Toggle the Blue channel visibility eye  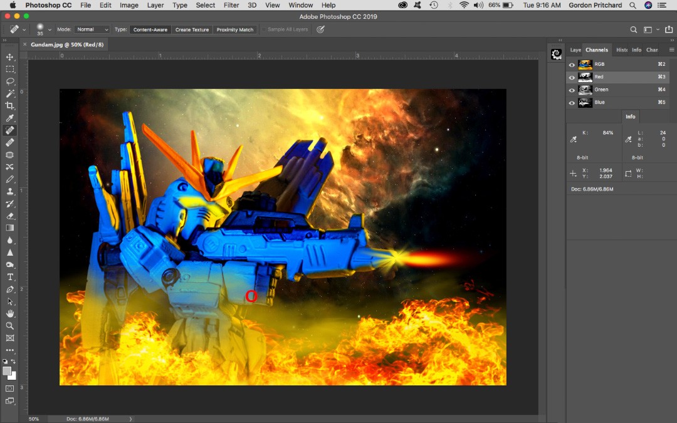[572, 103]
